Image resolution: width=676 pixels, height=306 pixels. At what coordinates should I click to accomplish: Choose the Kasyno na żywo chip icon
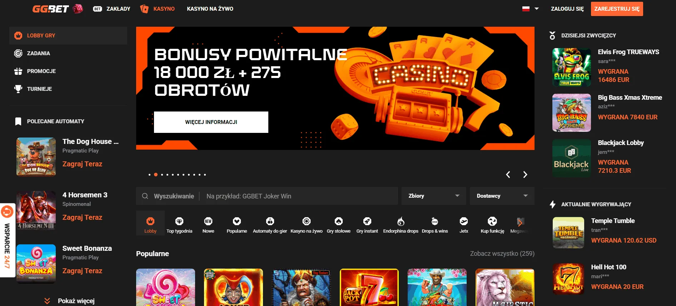click(x=306, y=222)
